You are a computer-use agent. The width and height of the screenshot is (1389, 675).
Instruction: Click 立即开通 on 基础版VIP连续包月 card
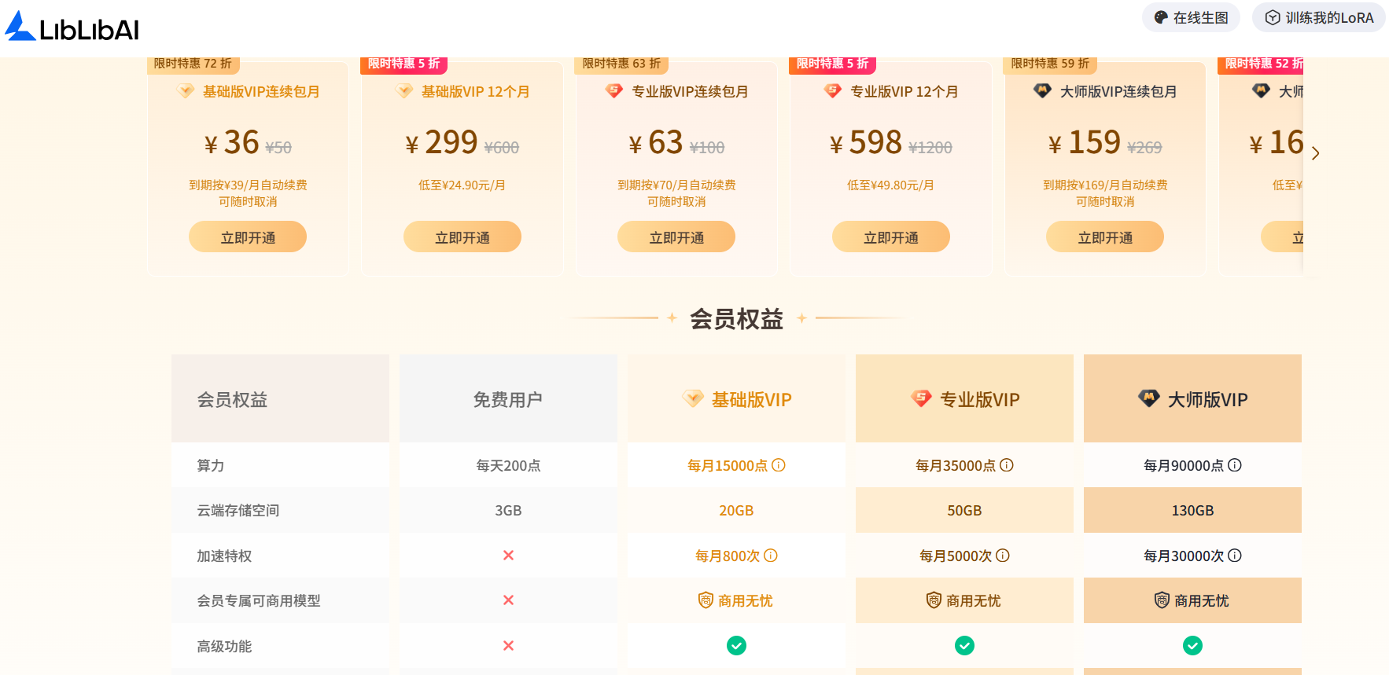pyautogui.click(x=247, y=237)
